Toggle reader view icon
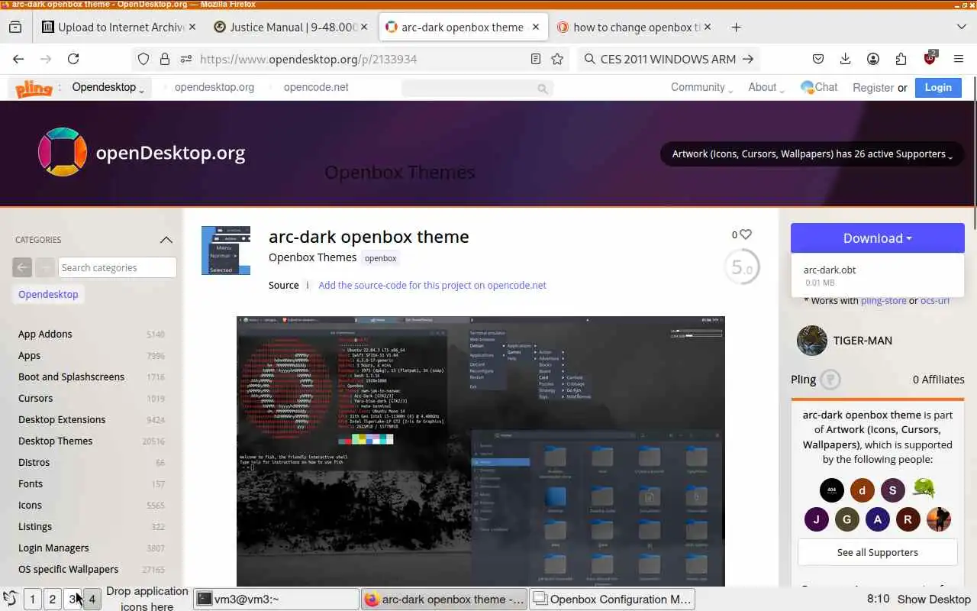 [x=536, y=59]
